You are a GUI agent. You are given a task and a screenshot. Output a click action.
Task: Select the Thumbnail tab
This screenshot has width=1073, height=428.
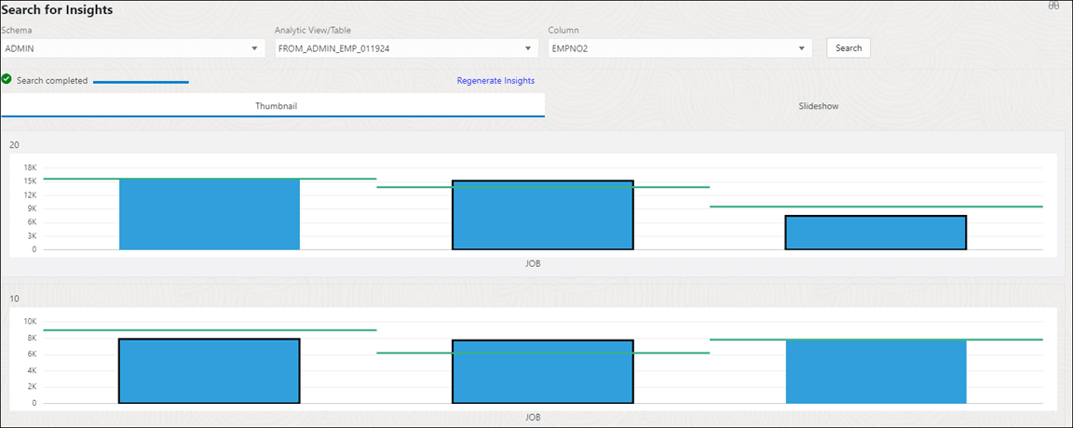pos(276,106)
